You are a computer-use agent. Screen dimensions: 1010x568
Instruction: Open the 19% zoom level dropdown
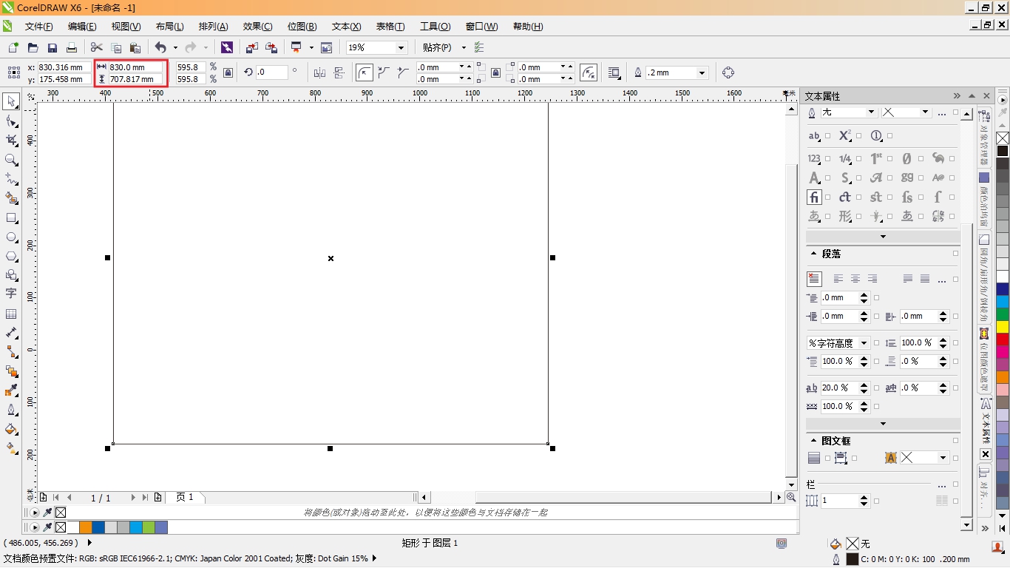[x=401, y=47]
